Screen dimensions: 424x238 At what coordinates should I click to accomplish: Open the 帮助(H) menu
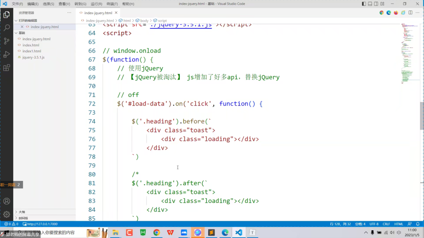click(x=128, y=4)
